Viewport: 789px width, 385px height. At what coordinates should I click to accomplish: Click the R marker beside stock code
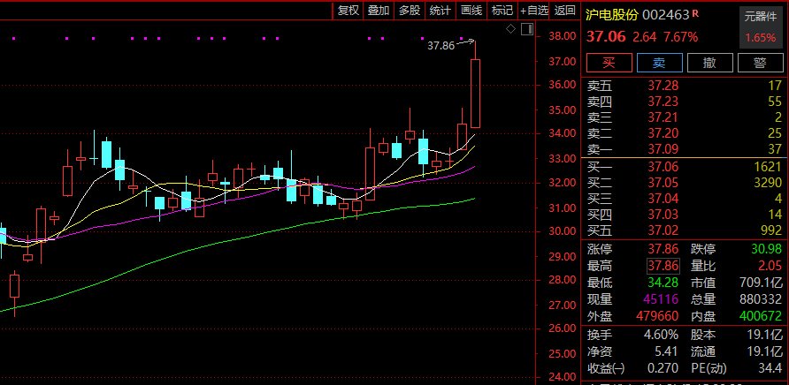[696, 13]
